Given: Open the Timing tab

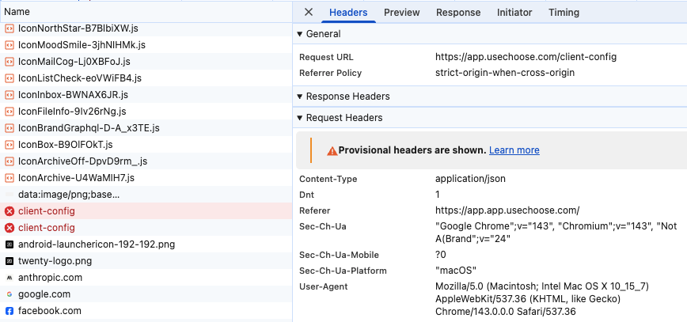Looking at the screenshot, I should click(564, 13).
